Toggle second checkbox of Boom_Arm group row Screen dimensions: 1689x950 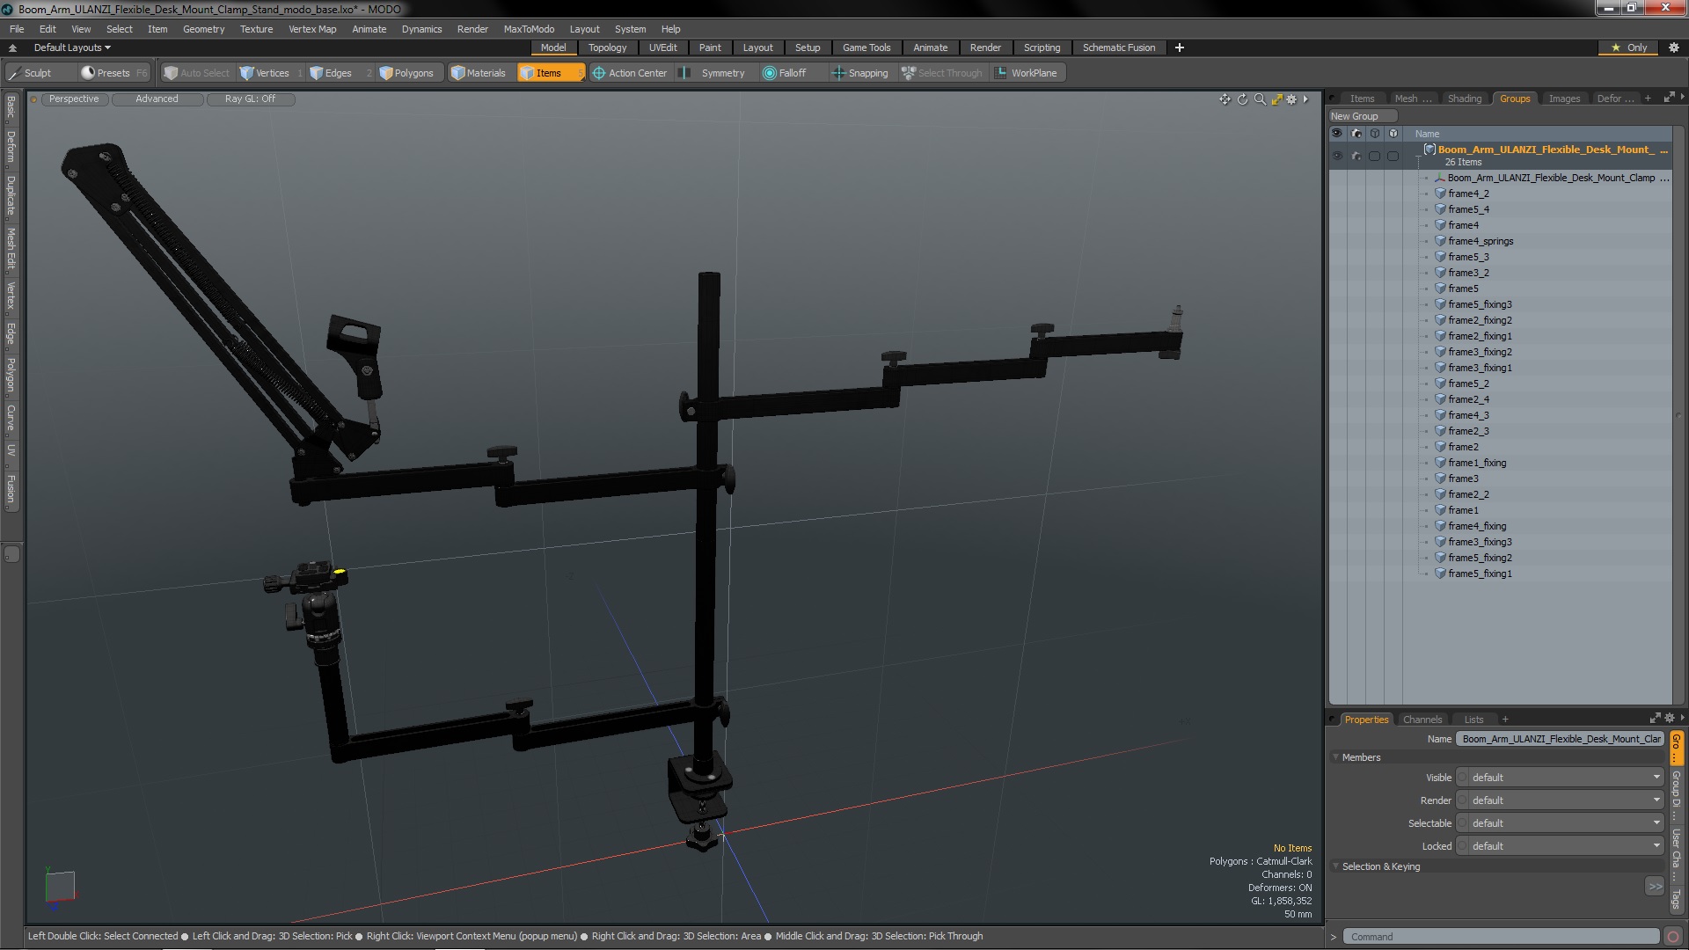pos(1393,156)
